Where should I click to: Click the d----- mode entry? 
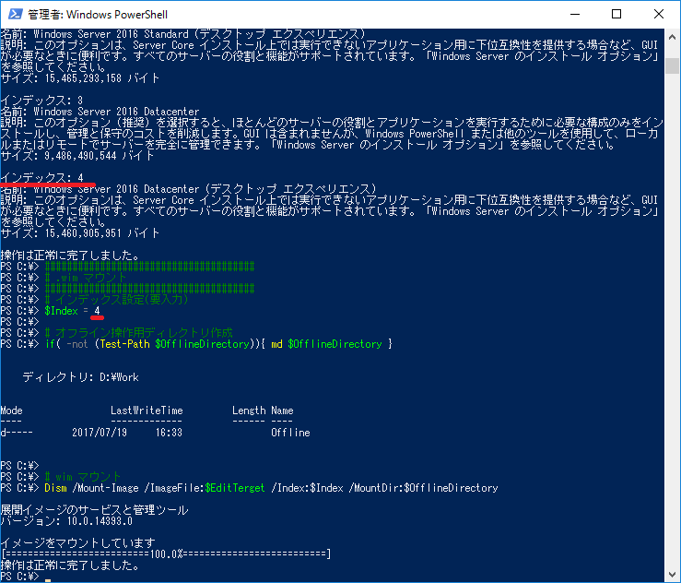[x=17, y=433]
